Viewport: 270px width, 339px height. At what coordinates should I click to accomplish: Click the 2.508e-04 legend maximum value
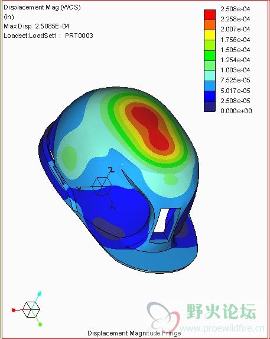coord(235,9)
